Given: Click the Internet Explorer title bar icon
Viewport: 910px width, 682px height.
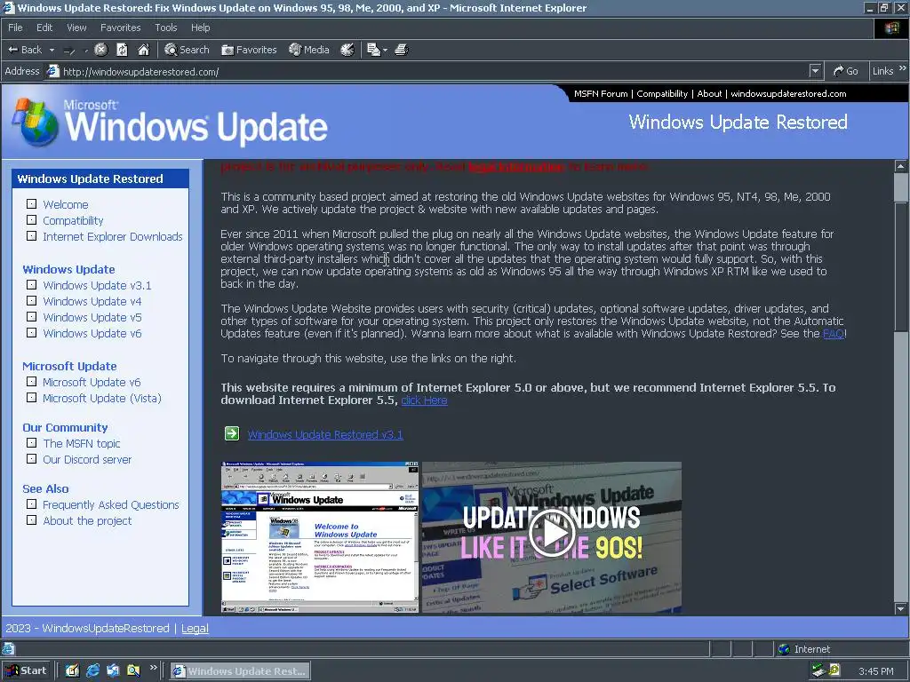Looking at the screenshot, I should click(8, 7).
